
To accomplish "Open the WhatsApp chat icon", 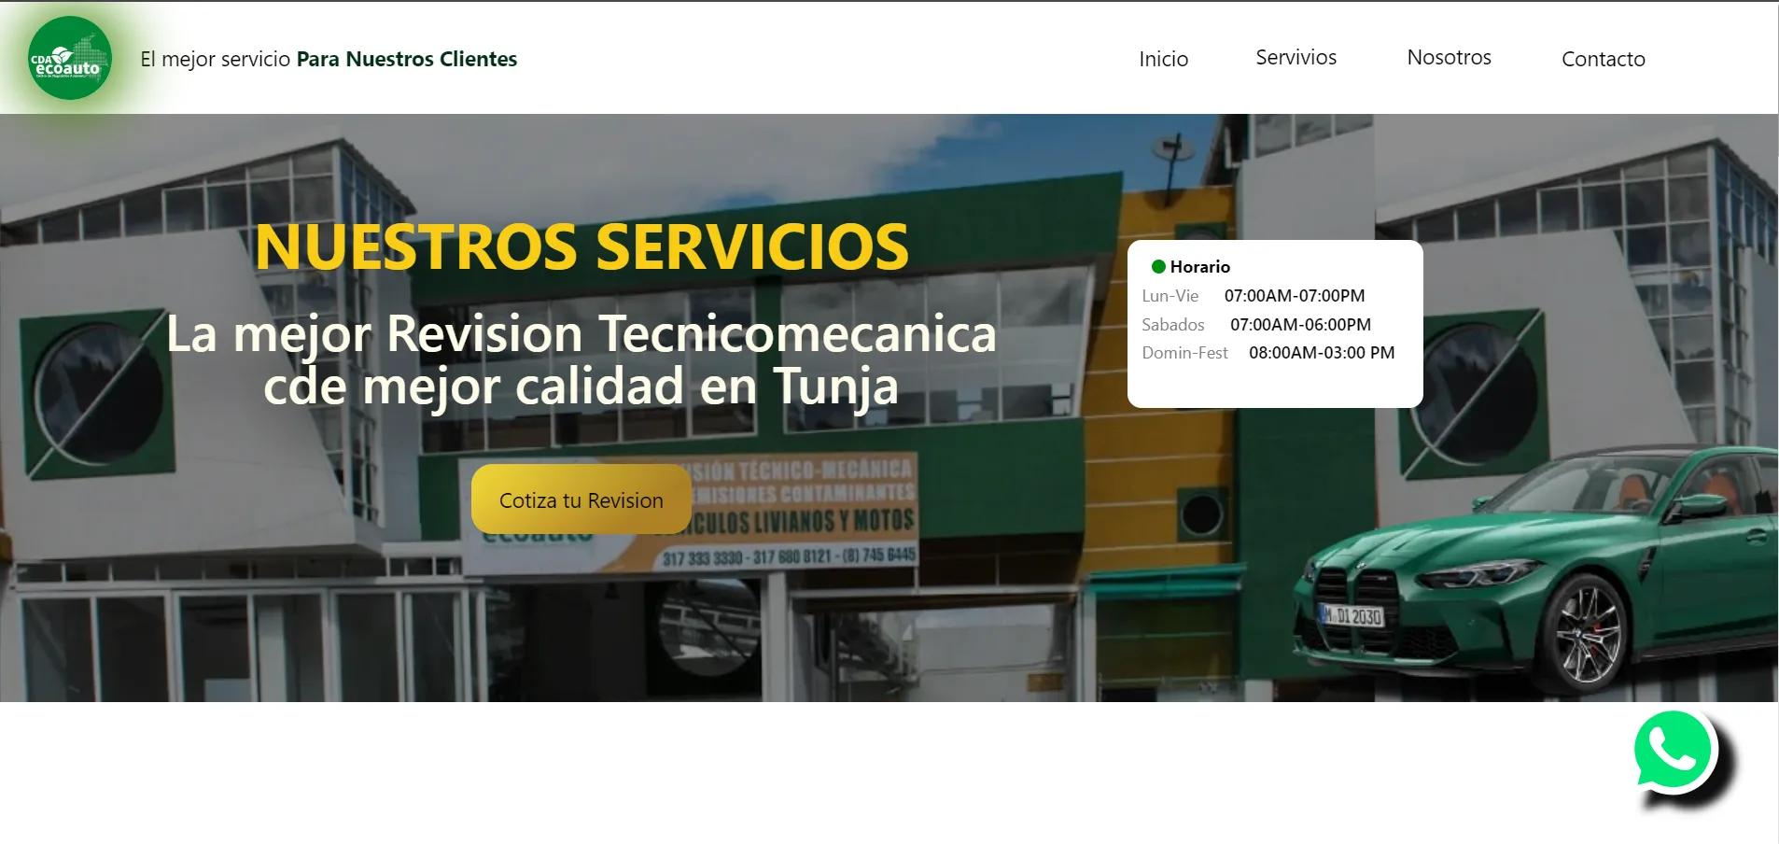I will coord(1674,751).
